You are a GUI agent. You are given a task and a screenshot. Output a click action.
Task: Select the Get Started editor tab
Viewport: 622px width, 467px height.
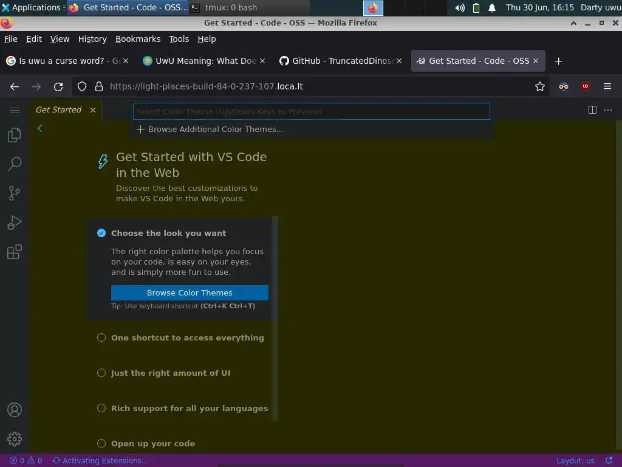pyautogui.click(x=59, y=110)
